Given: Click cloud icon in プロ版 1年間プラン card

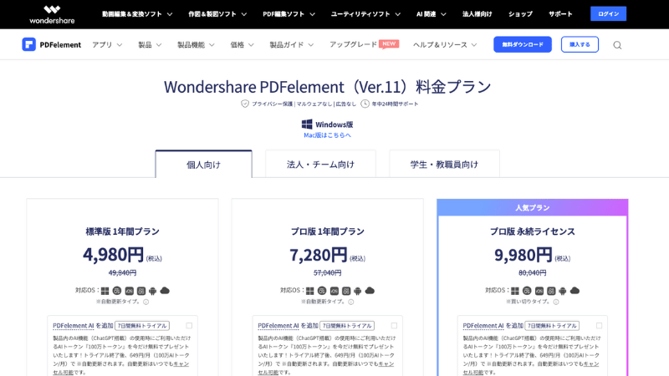Looking at the screenshot, I should 370,290.
